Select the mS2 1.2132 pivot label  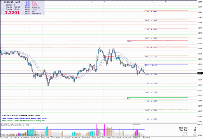[151, 92]
